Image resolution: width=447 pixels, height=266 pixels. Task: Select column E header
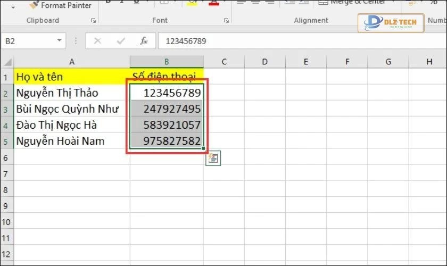pos(306,62)
